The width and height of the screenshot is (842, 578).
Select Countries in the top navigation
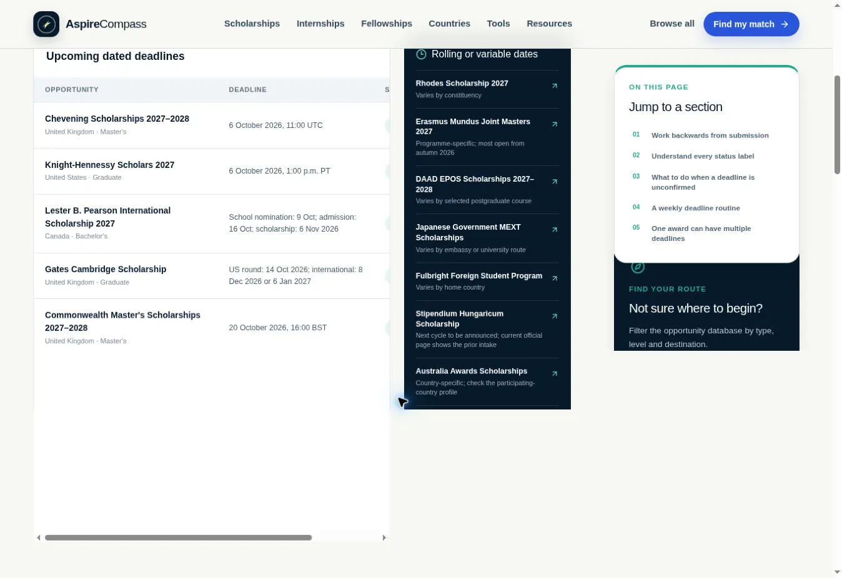(449, 24)
